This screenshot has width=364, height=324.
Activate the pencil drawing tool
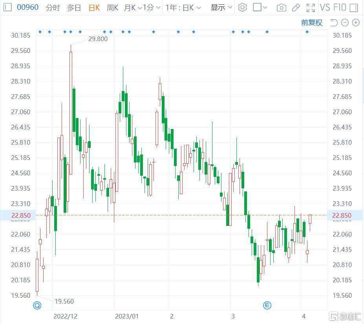296,7
